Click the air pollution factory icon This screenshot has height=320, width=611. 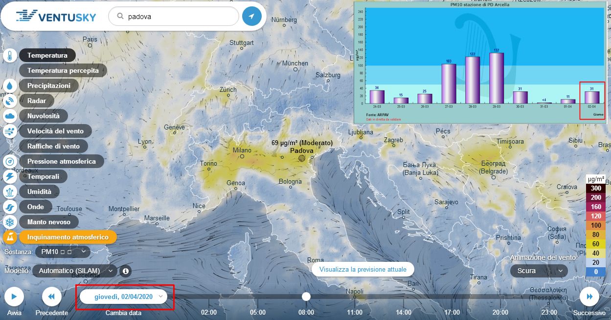(10, 237)
